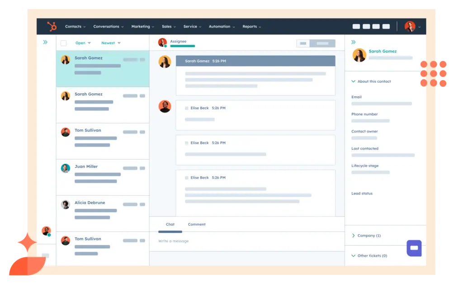Screen dimensions: 463x284
Task: Click Sarah Gomez 5:26 PM message header
Action: tap(255, 61)
